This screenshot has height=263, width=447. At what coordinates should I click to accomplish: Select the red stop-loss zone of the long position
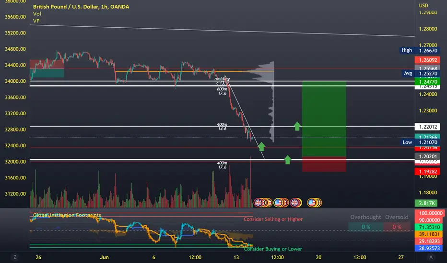324,164
